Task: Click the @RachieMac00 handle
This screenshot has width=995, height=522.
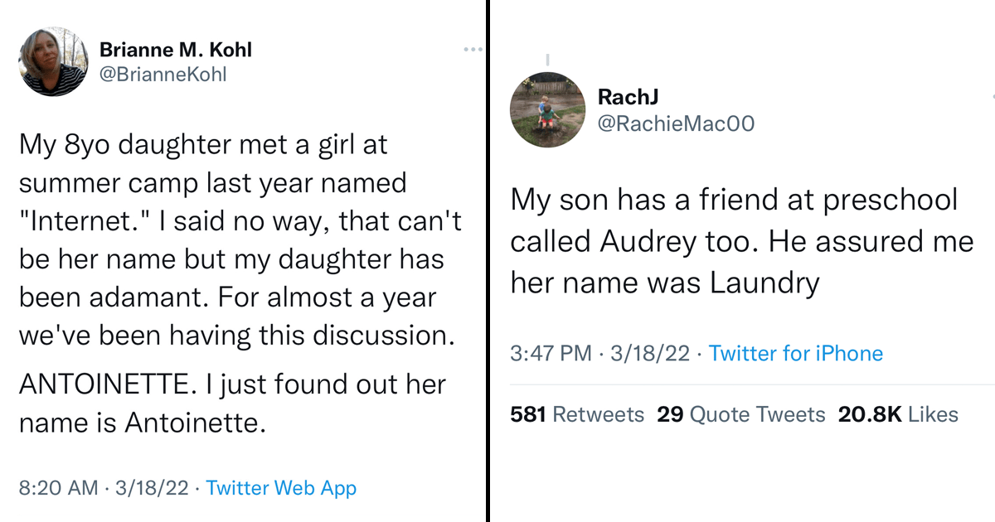Action: tap(676, 124)
